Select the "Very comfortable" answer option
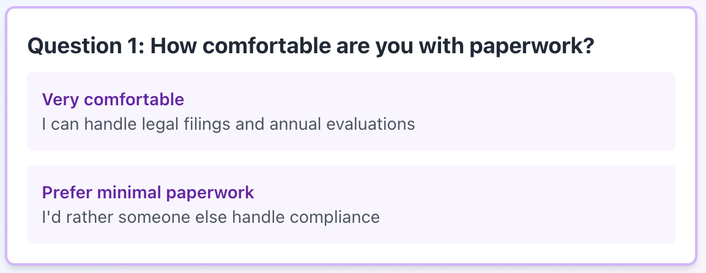This screenshot has width=706, height=273. coord(351,111)
